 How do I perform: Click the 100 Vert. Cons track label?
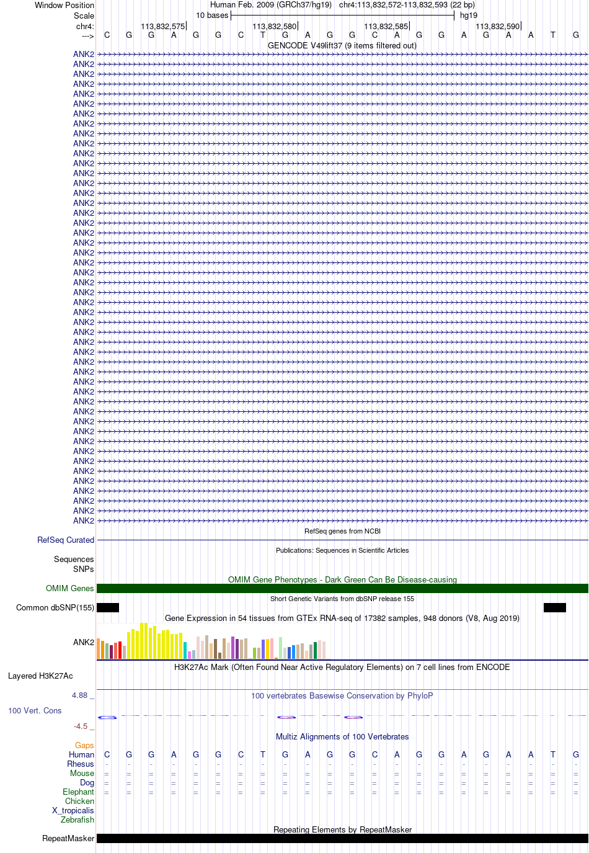(x=35, y=710)
